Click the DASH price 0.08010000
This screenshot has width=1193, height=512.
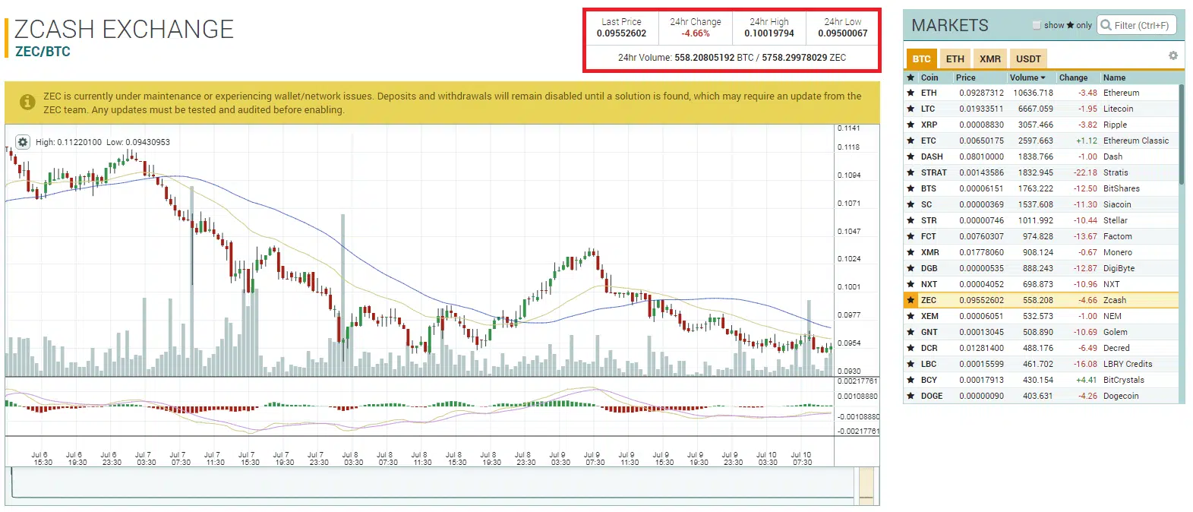pyautogui.click(x=981, y=156)
